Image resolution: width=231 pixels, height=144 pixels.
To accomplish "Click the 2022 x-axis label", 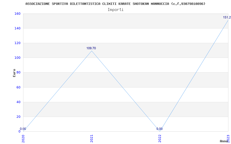I will coord(160,139).
